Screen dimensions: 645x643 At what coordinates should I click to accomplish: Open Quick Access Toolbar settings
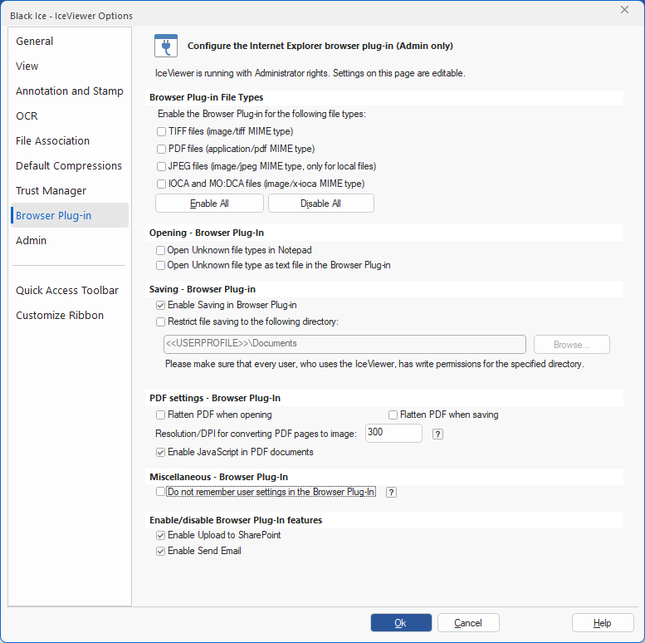click(70, 291)
